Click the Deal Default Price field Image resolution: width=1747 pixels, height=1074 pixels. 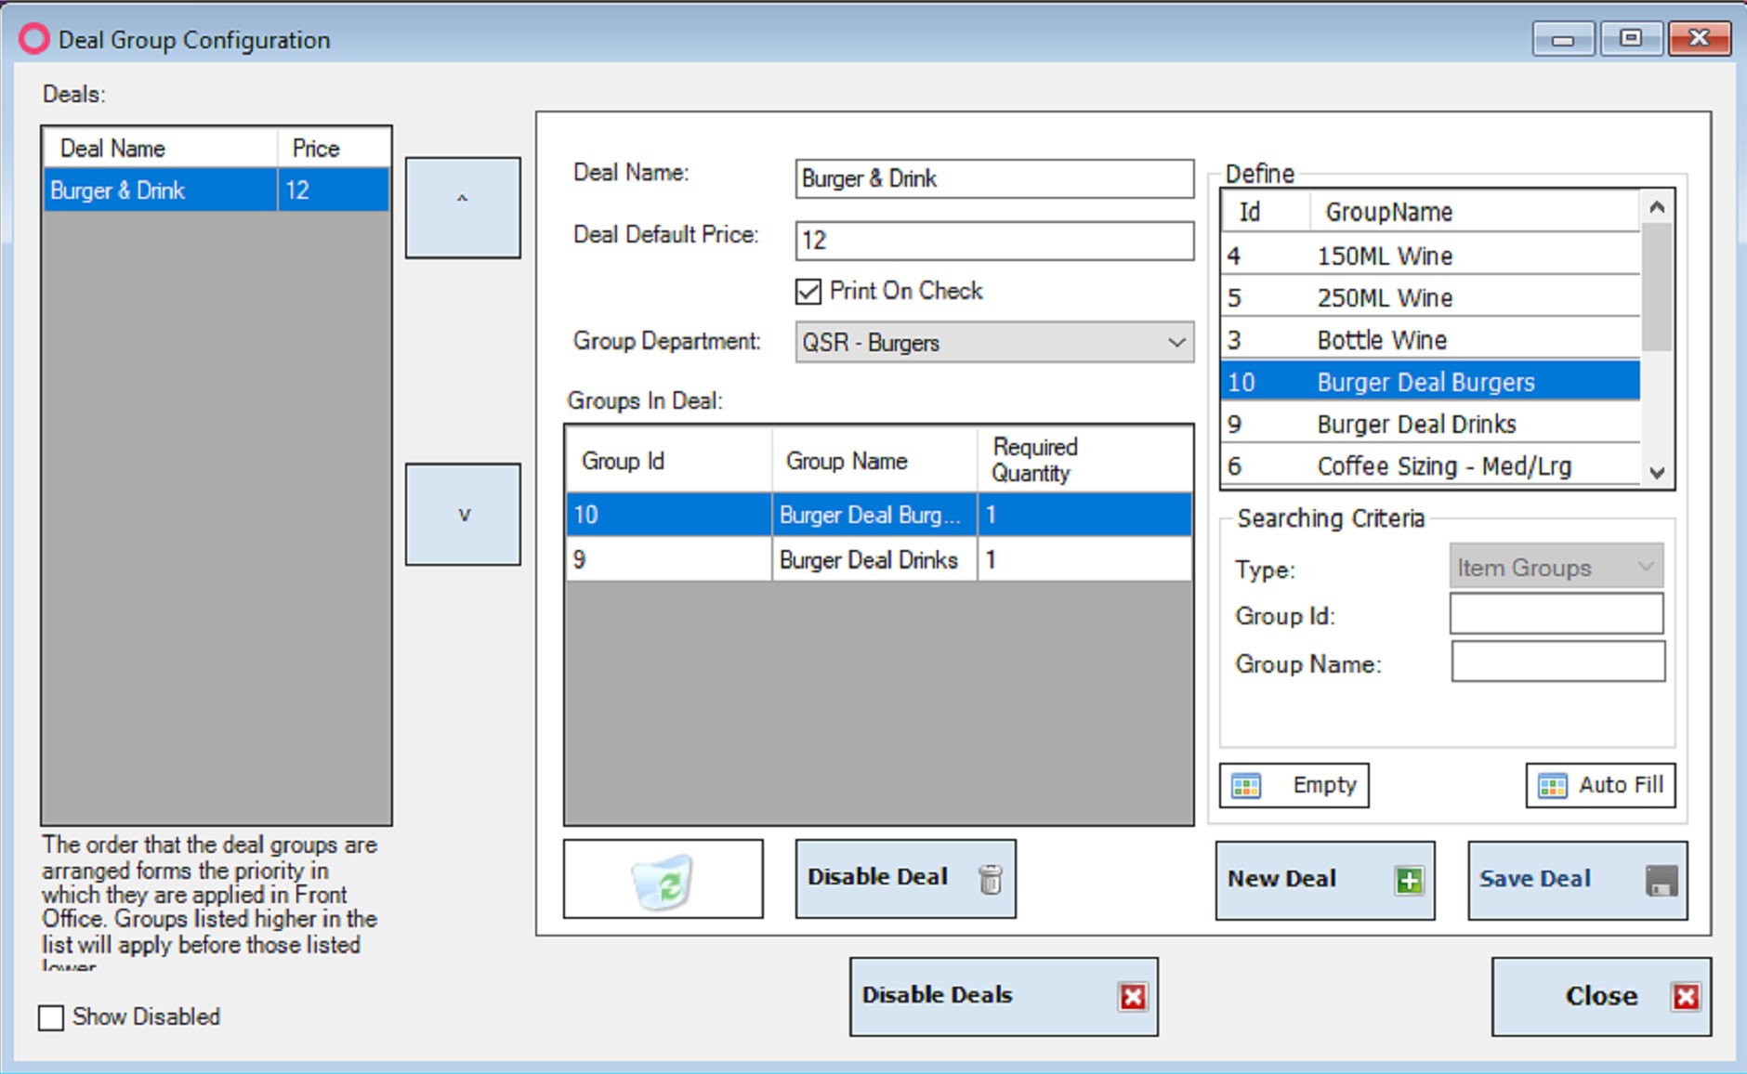tap(993, 241)
